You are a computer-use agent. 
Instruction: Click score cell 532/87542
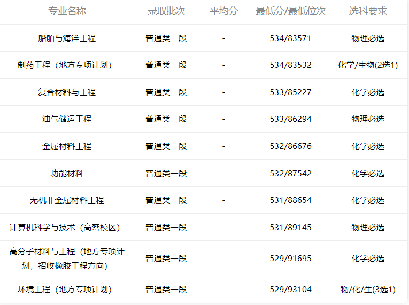(291, 174)
